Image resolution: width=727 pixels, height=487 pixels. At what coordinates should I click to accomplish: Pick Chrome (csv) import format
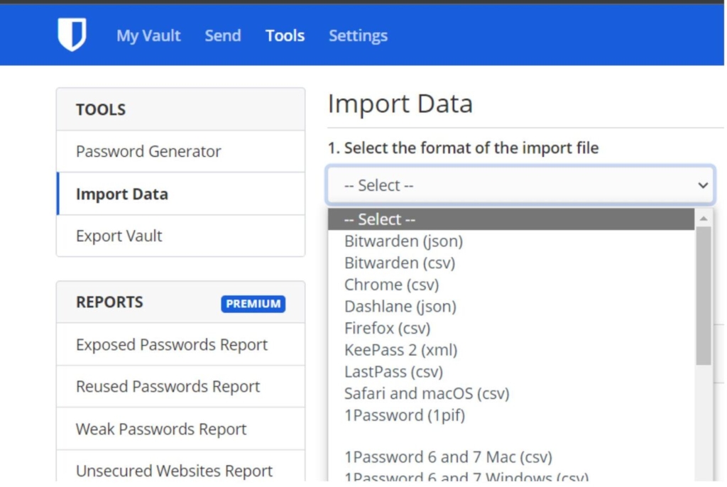[x=391, y=284]
